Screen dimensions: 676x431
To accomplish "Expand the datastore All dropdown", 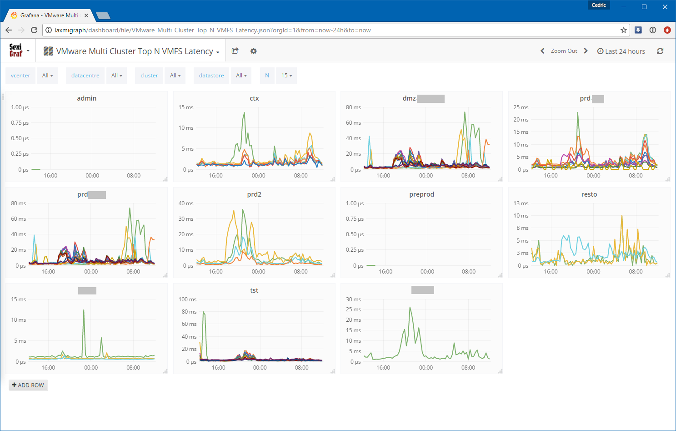I will (x=241, y=76).
